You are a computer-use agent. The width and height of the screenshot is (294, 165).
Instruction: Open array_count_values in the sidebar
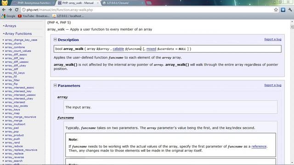point(18,51)
